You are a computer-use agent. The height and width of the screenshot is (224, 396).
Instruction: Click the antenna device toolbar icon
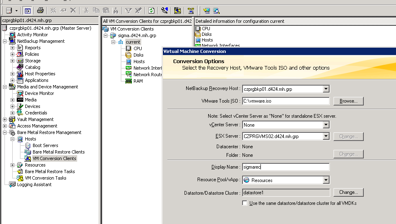pyautogui.click(x=191, y=10)
